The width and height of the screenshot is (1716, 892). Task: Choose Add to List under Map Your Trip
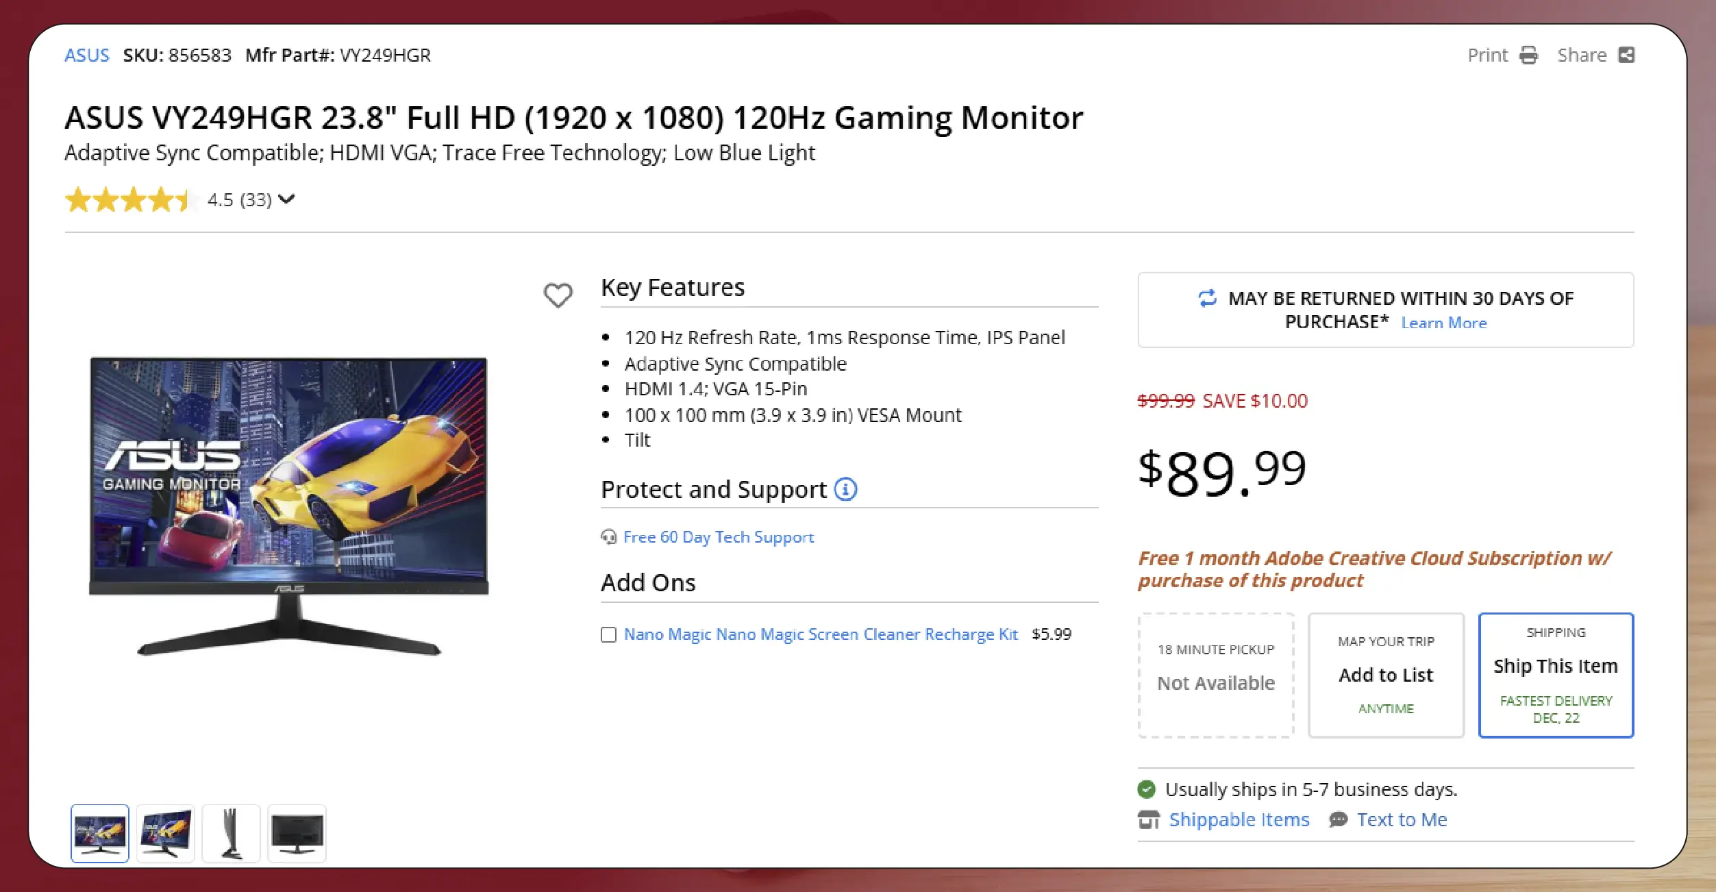coord(1385,675)
